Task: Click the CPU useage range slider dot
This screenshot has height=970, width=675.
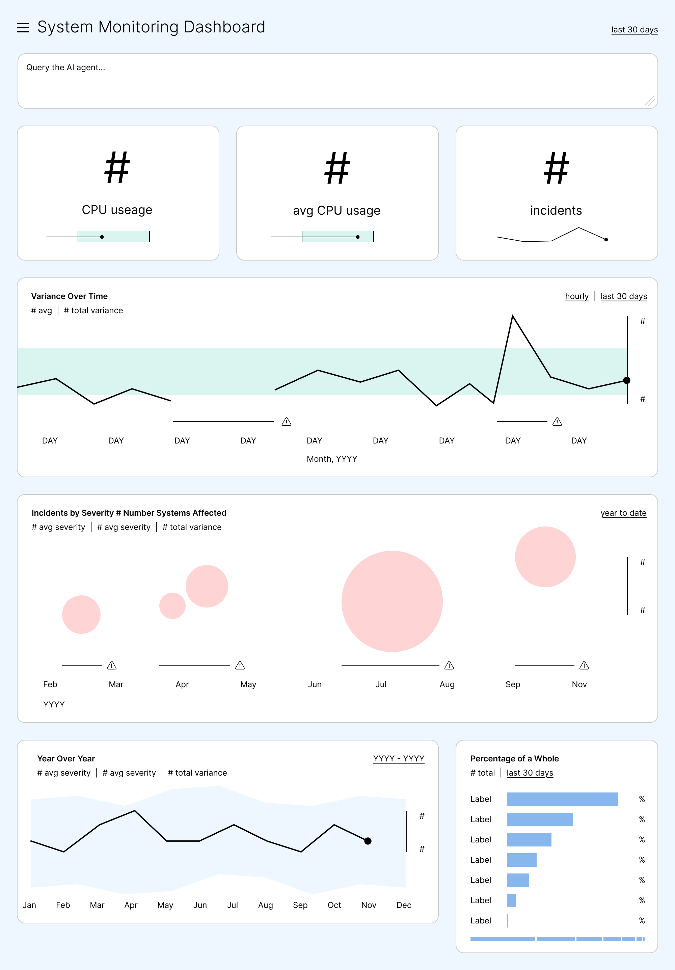Action: point(102,237)
